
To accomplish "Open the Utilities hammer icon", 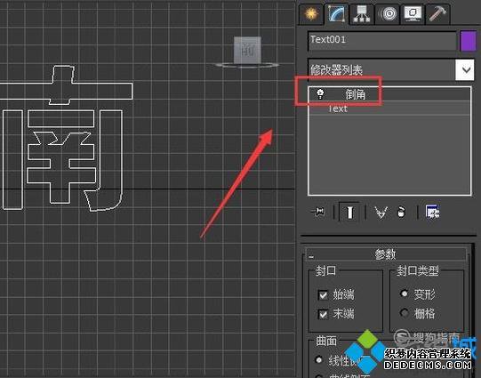I will 437,14.
